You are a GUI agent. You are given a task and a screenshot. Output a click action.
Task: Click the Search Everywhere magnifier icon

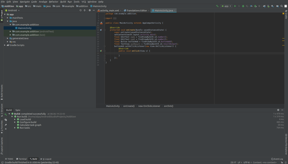282,6
